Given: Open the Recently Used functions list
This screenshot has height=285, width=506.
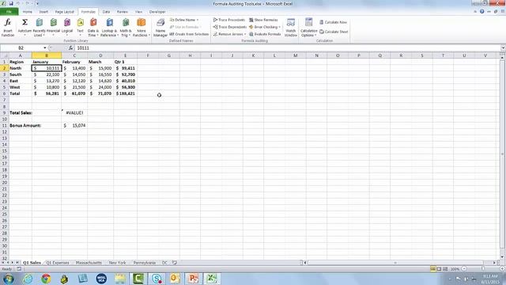Looking at the screenshot, I should [39, 28].
